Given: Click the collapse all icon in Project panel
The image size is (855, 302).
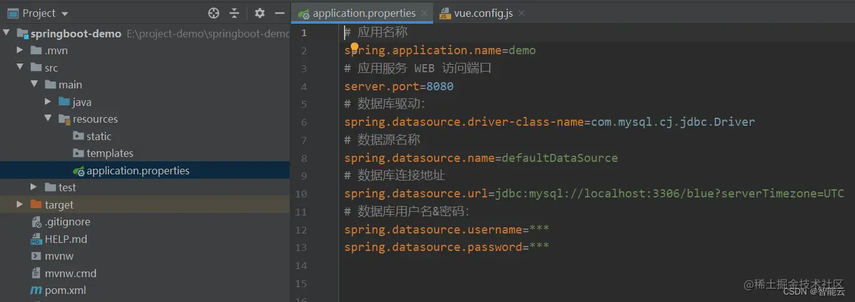Looking at the screenshot, I should pyautogui.click(x=234, y=13).
